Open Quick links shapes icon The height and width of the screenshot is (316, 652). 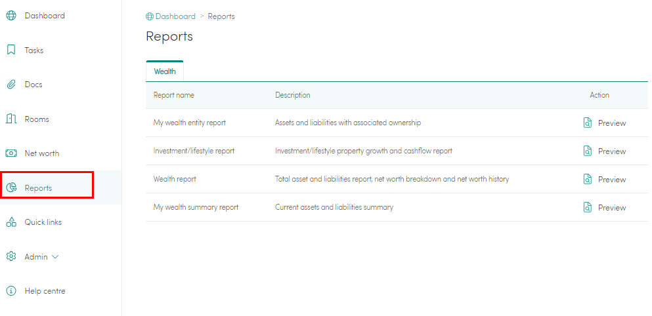point(11,222)
